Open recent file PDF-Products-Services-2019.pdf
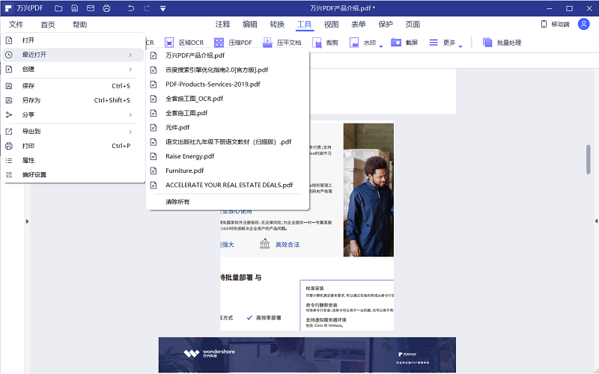The image size is (599, 374). 228,84
